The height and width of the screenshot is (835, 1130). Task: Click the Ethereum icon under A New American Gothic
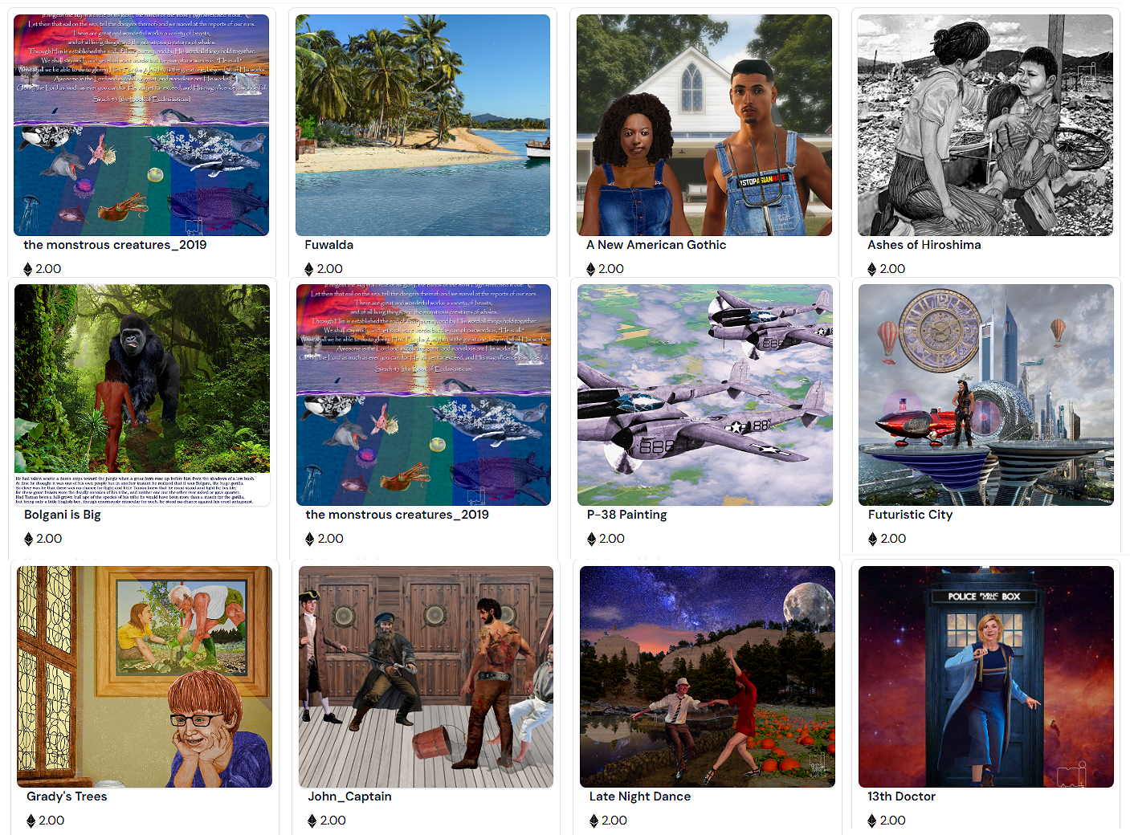591,269
